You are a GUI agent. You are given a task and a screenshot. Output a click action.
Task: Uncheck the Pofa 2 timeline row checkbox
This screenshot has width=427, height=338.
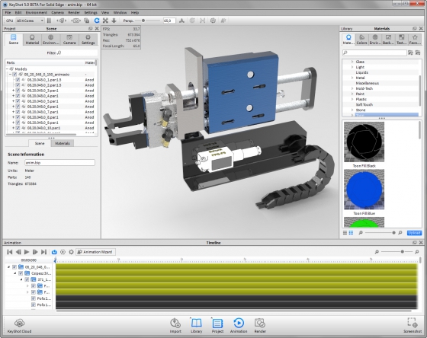point(34,298)
